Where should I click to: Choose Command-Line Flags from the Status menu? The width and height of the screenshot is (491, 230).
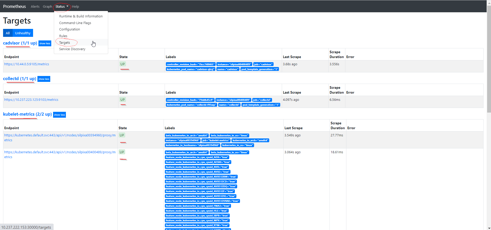pyautogui.click(x=81, y=23)
